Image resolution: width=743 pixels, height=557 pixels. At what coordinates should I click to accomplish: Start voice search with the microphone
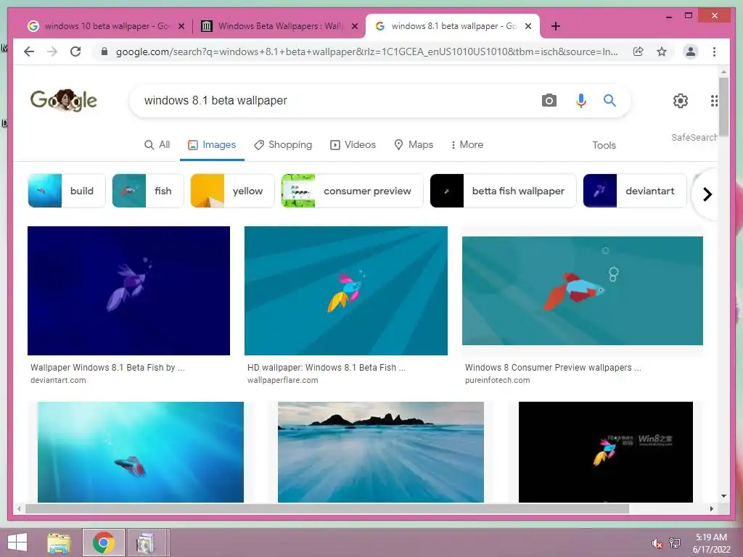[581, 100]
